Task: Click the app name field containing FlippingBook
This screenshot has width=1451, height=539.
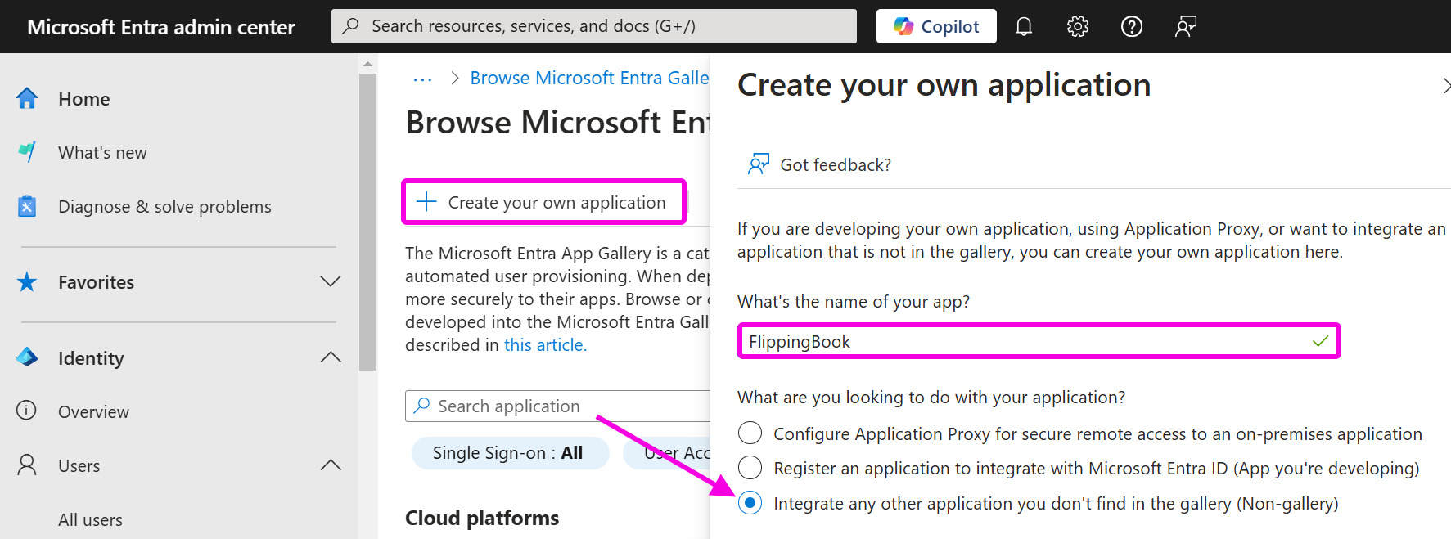Action: point(1039,341)
